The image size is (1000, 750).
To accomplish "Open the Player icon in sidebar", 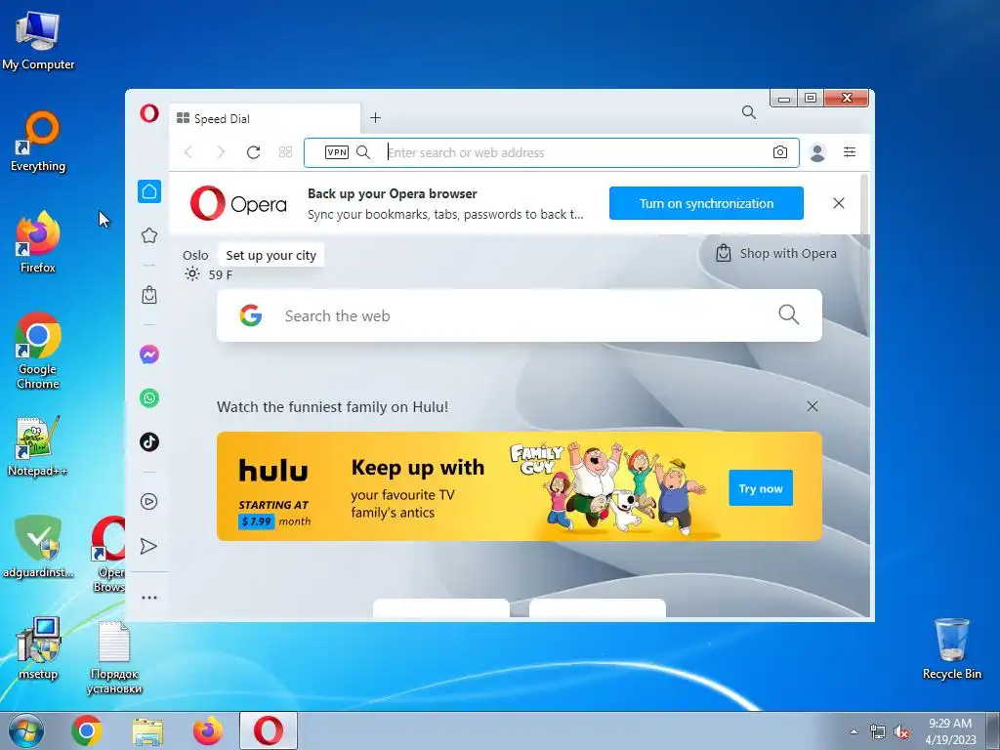I will 149,502.
